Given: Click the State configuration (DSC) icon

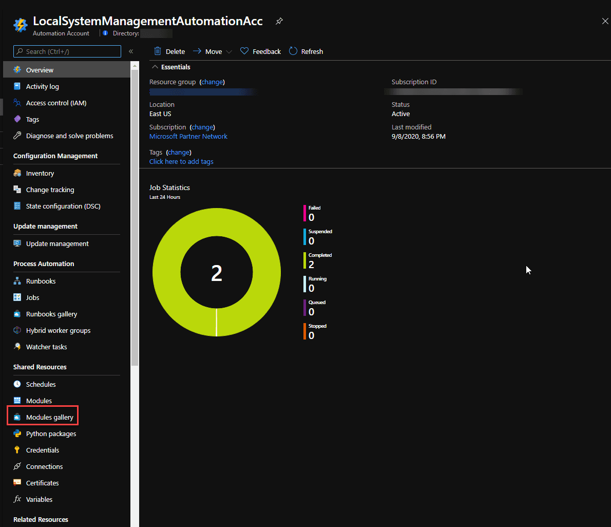Looking at the screenshot, I should (17, 205).
